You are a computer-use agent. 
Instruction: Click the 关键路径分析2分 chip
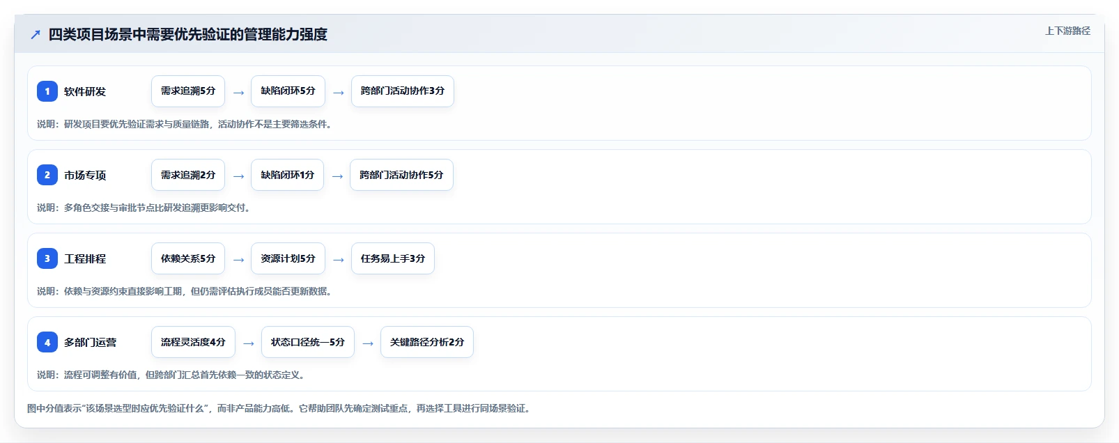(x=427, y=342)
